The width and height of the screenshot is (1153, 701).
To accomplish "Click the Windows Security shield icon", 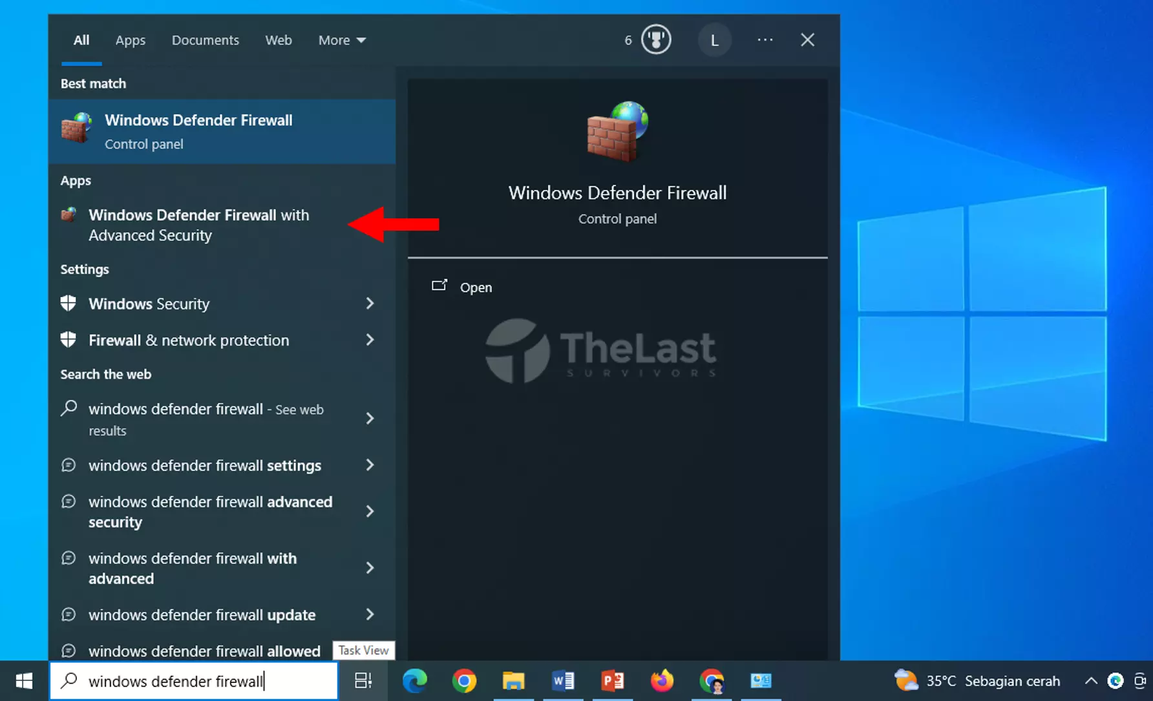I will pos(69,303).
